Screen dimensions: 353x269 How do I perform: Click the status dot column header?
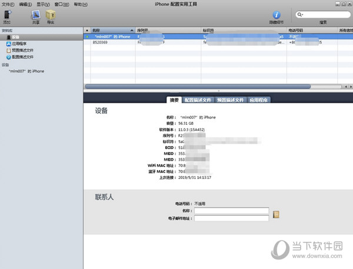(x=87, y=30)
